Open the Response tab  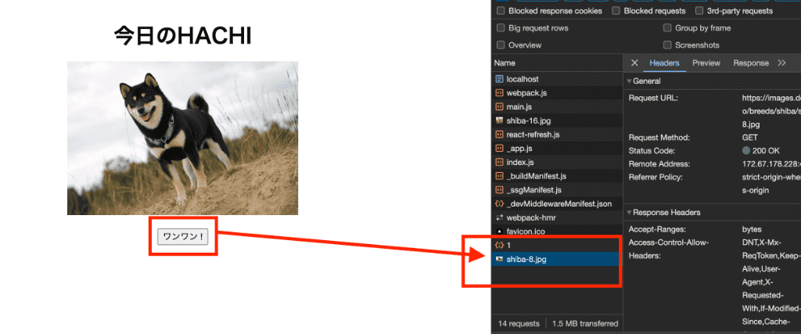[751, 63]
